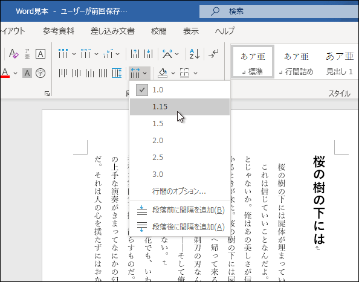Screen dimensions: 359x282
Task: Click the document title 桜の樹の下には
Action: click(x=319, y=200)
